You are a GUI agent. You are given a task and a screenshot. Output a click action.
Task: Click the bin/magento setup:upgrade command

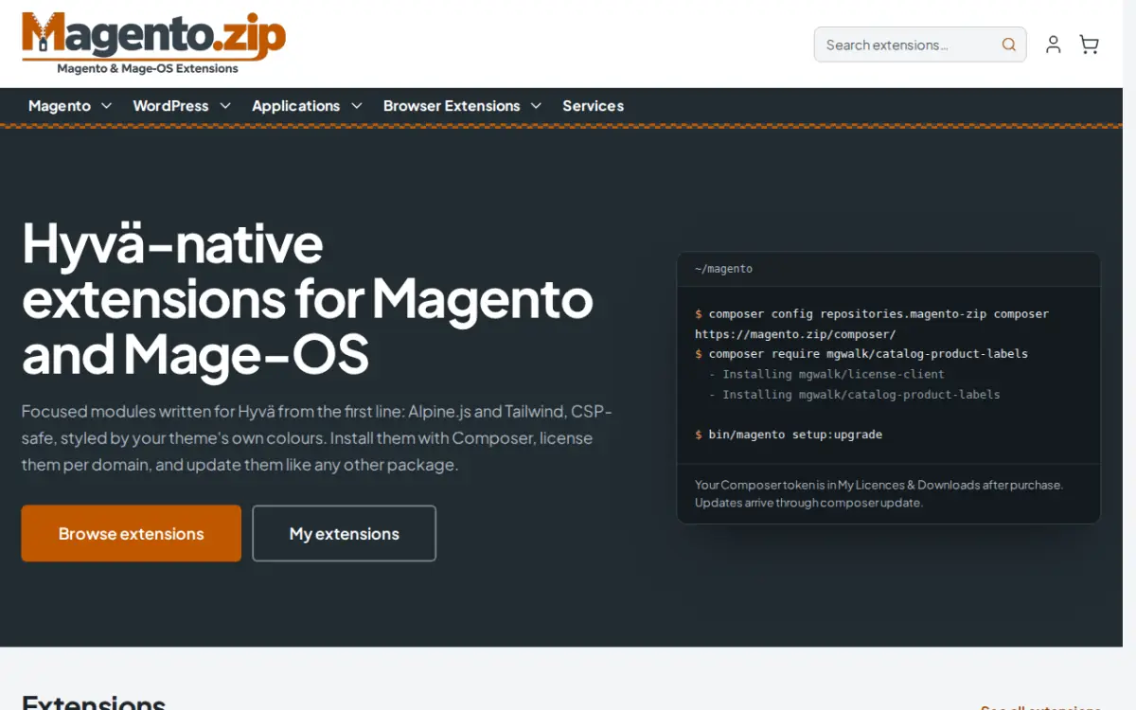coord(789,435)
